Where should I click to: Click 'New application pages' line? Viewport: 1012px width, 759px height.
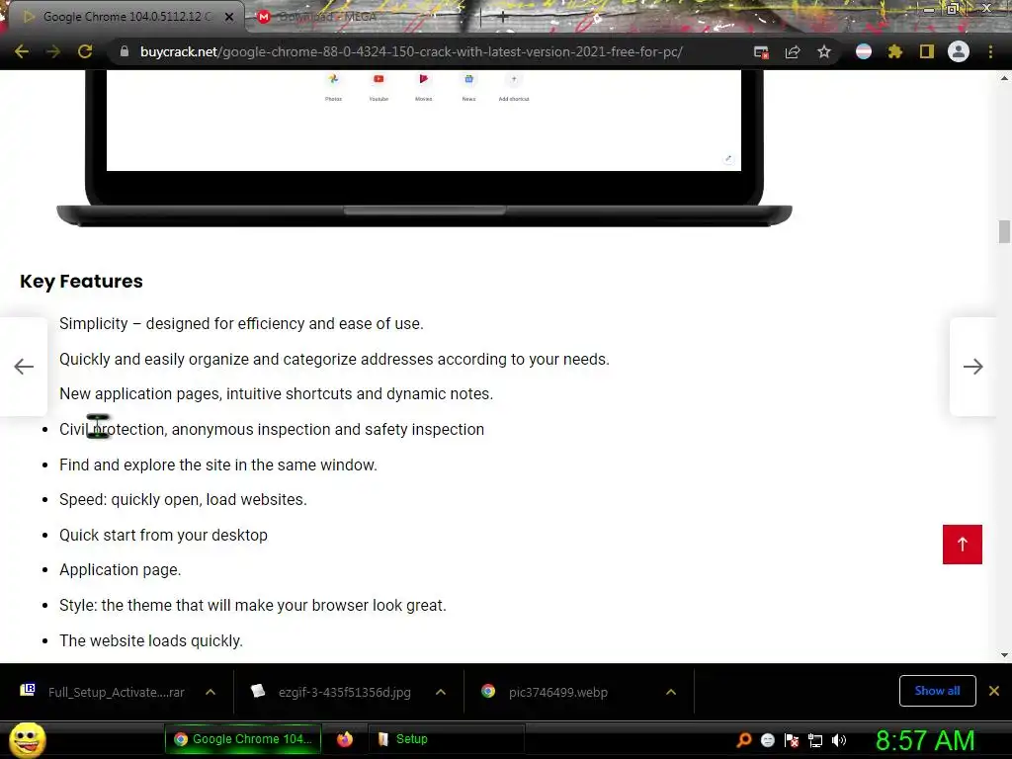(277, 393)
